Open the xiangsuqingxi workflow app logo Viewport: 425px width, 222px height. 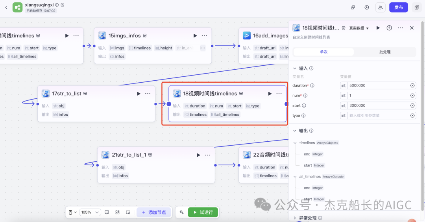tap(17, 7)
